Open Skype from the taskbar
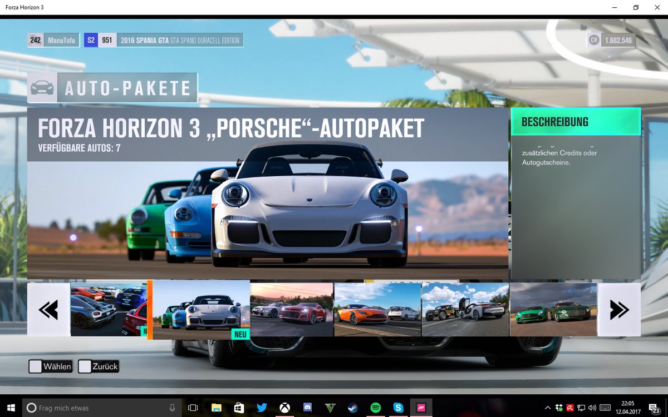668x417 pixels. [x=399, y=408]
